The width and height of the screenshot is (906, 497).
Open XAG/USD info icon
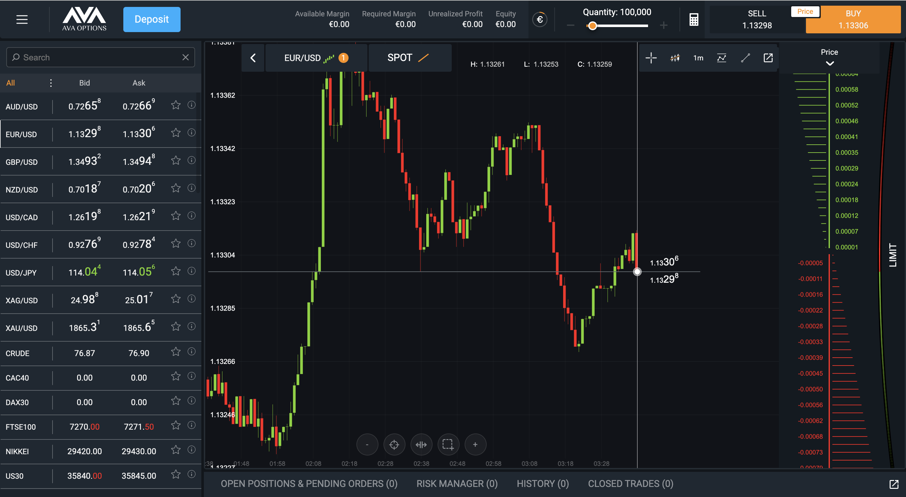click(x=191, y=299)
